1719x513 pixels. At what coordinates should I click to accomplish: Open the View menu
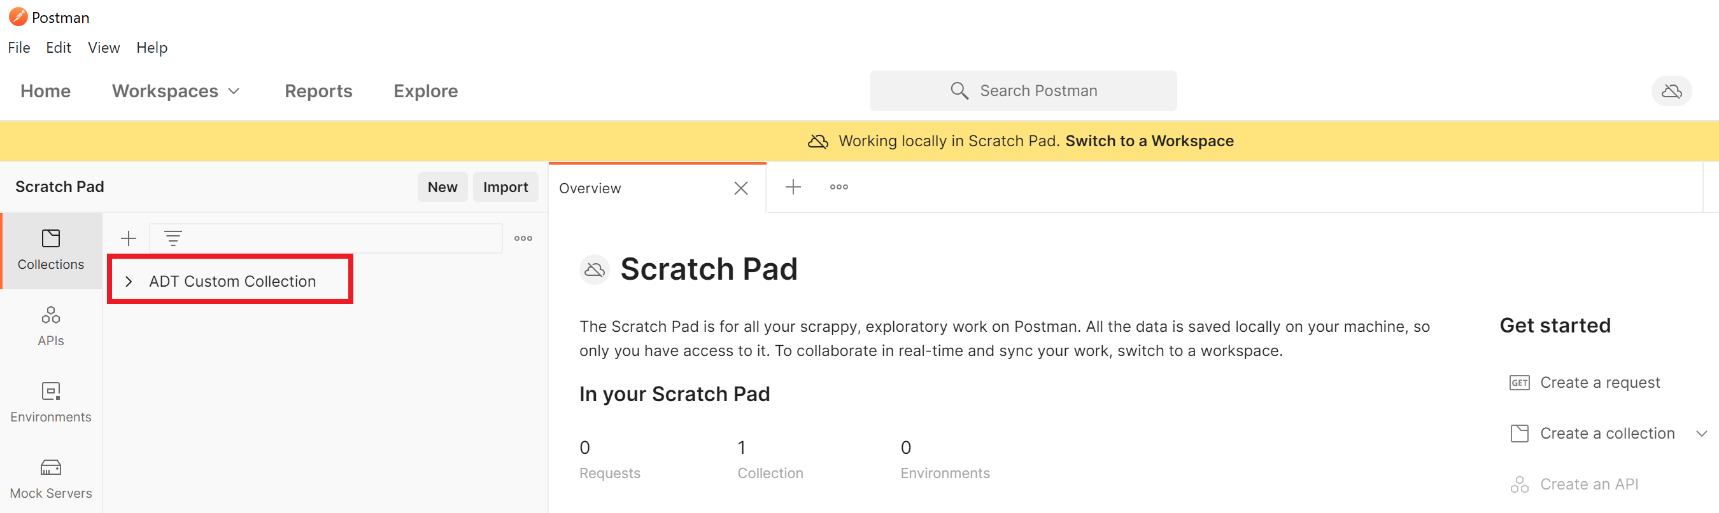coord(103,48)
